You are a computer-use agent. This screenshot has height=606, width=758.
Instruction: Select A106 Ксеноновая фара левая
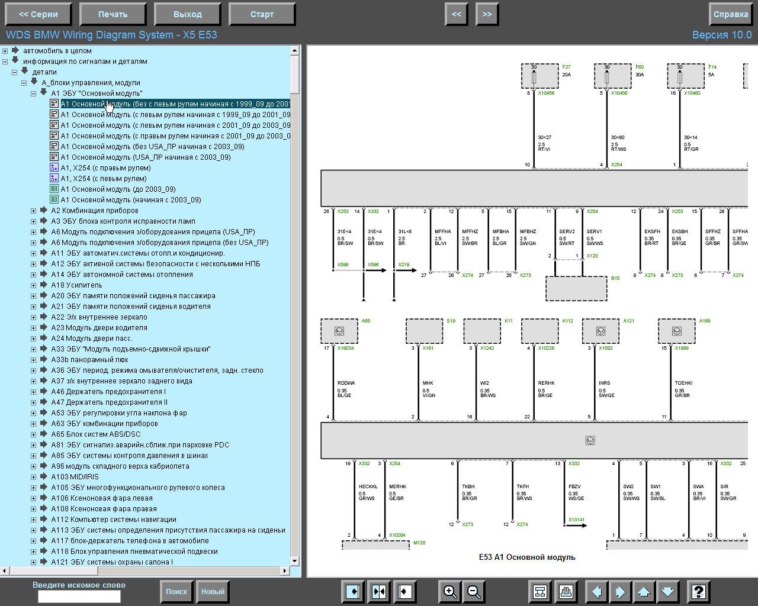click(102, 498)
